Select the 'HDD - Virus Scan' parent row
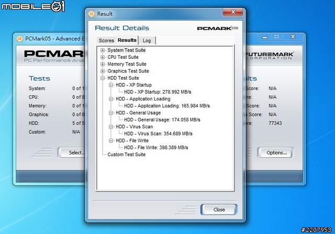The width and height of the screenshot is (335, 234). click(x=134, y=127)
